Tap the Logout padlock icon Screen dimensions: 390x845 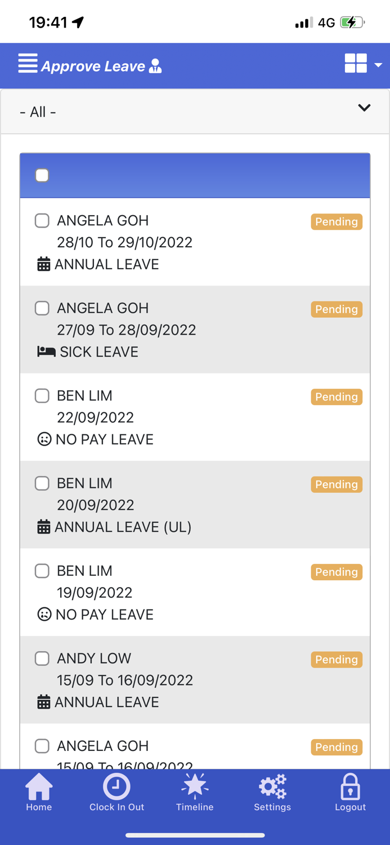click(x=350, y=787)
